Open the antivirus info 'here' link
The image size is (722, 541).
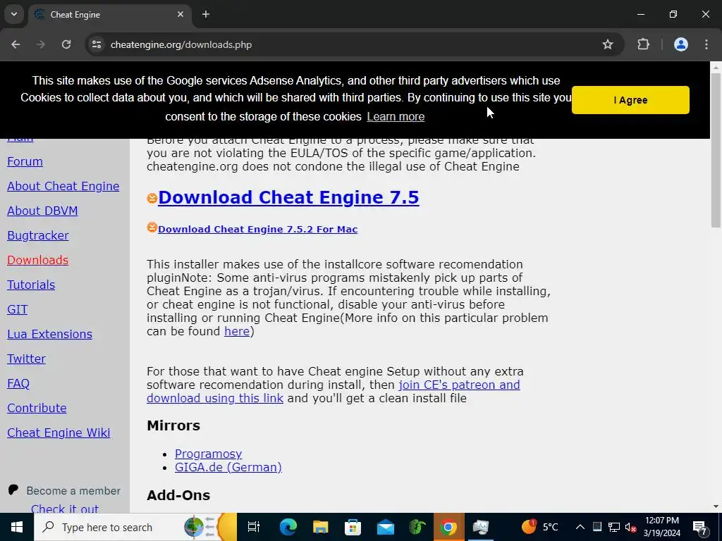(237, 331)
